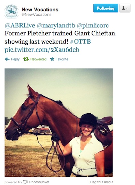Open the pic.twitter.com/2Xau6dcb link

pyautogui.click(x=42, y=50)
